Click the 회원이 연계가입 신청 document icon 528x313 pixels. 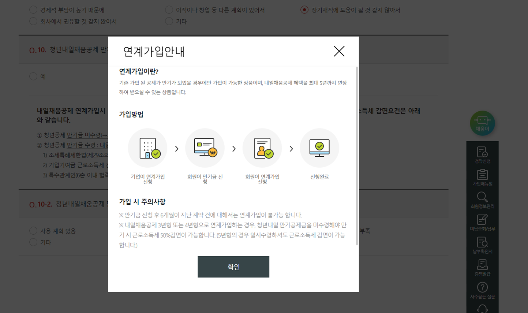pos(262,148)
